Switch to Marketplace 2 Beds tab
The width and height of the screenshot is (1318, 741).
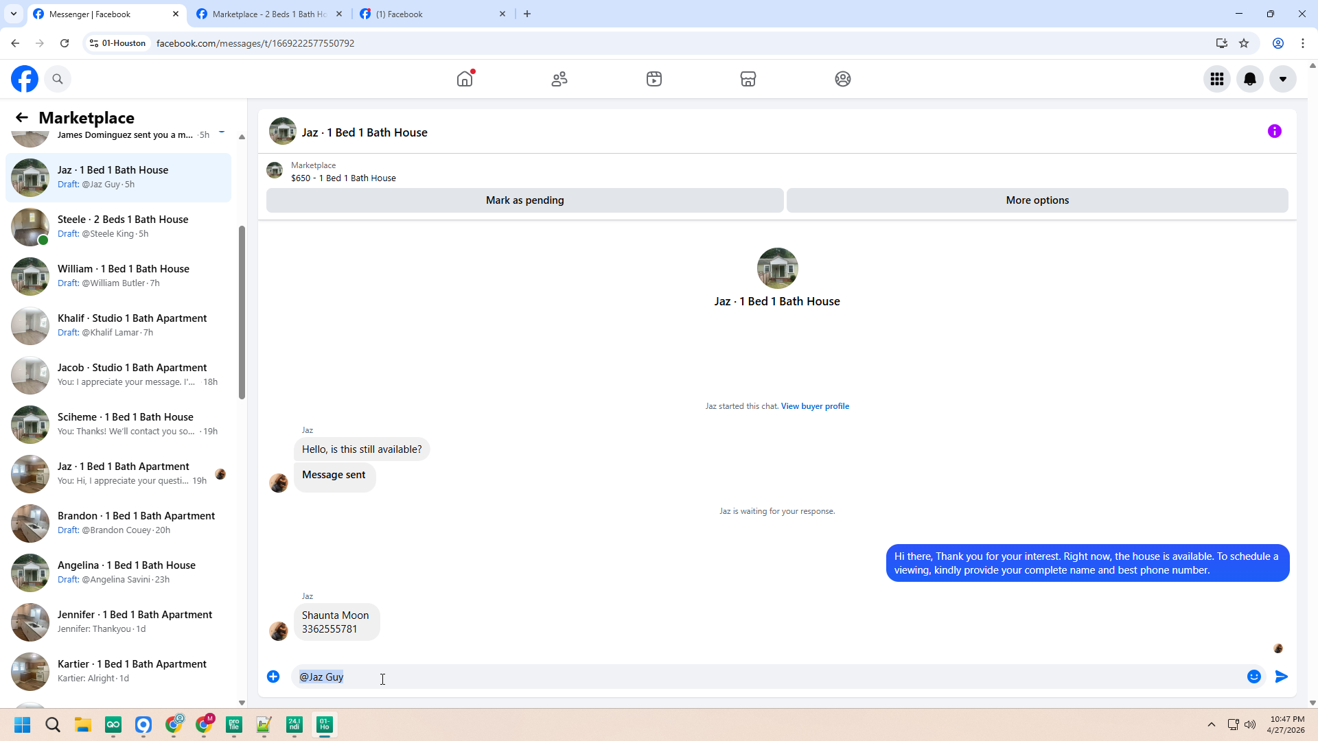268,14
